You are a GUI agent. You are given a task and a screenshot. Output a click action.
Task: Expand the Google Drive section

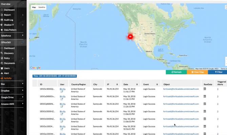23,97
